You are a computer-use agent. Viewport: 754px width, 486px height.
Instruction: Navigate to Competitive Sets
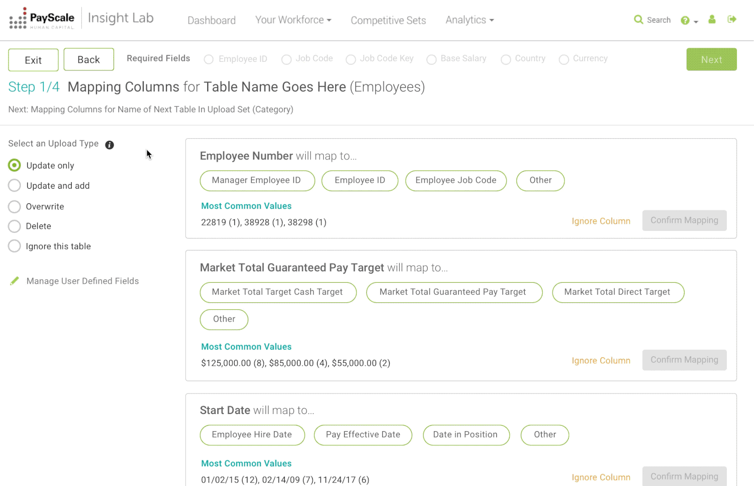tap(388, 20)
